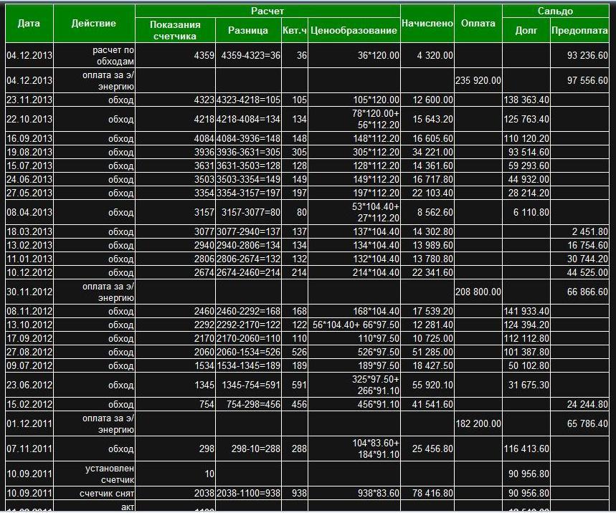Click the Расчет group header
The image size is (616, 513).
[267, 11]
